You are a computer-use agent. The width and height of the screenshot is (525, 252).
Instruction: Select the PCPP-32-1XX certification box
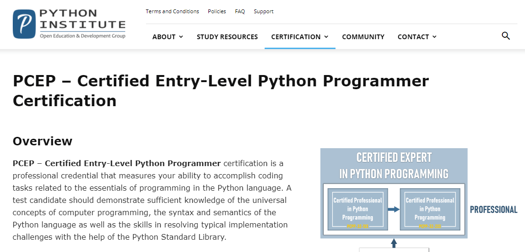[x=357, y=209]
